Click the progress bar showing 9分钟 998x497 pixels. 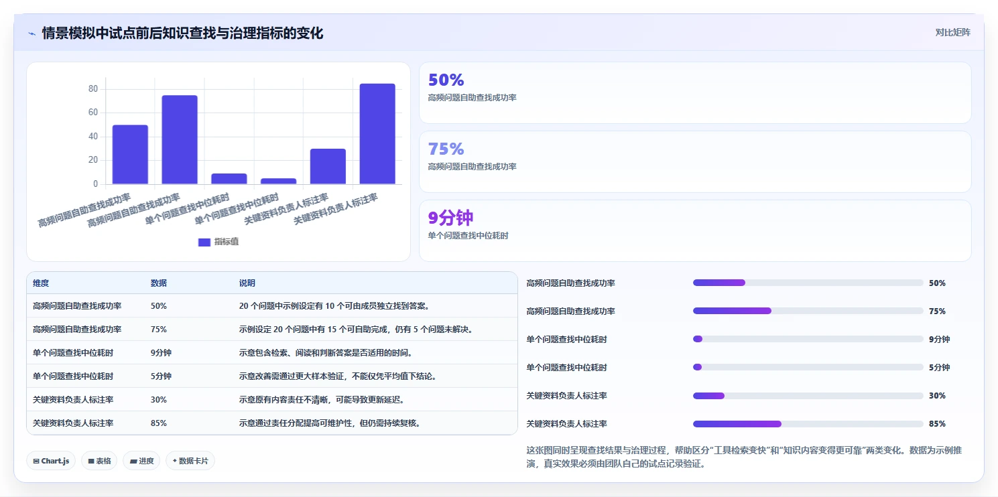click(x=808, y=339)
